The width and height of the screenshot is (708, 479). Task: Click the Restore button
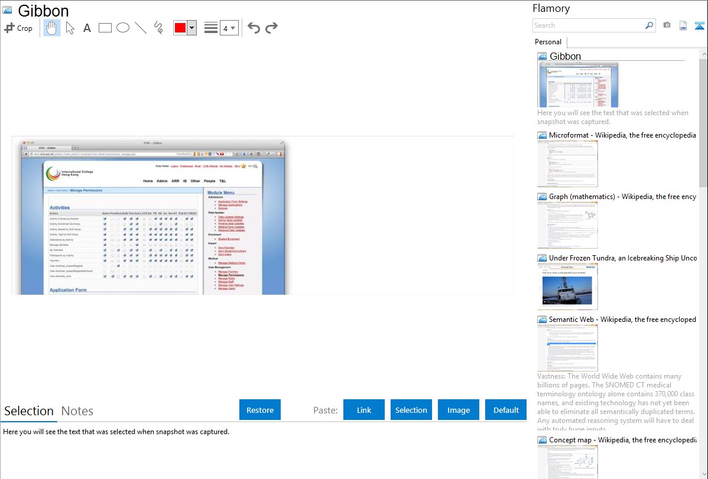(260, 410)
